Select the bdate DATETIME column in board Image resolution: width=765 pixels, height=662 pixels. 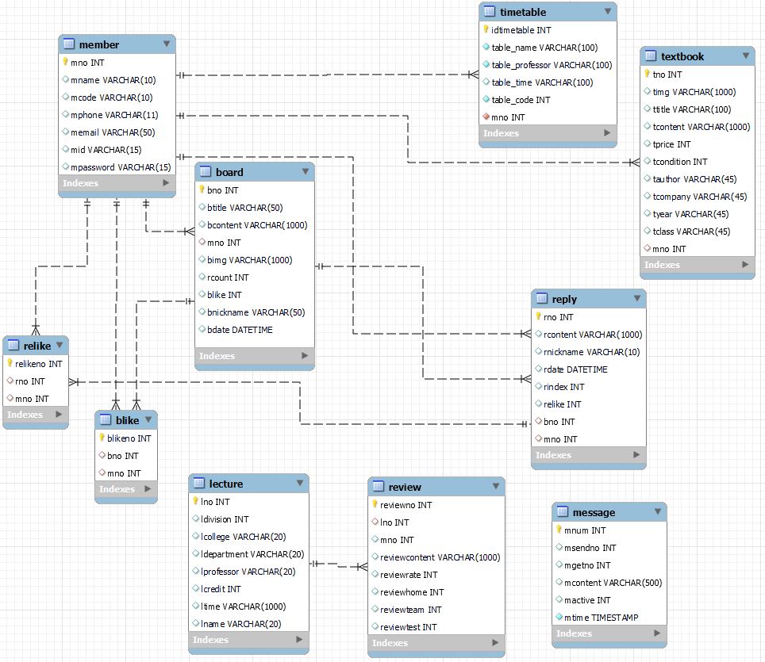coord(255,330)
